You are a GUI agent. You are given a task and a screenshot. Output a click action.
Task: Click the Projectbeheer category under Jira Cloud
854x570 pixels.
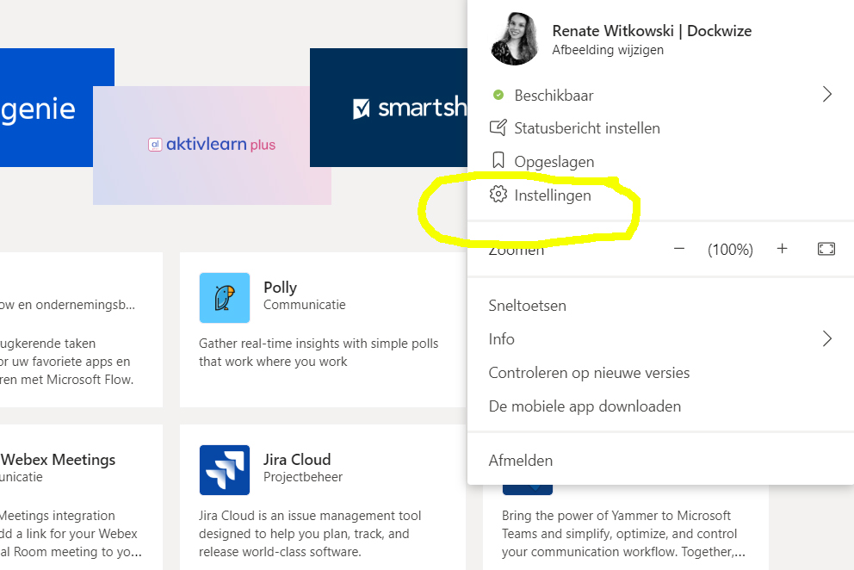click(303, 477)
